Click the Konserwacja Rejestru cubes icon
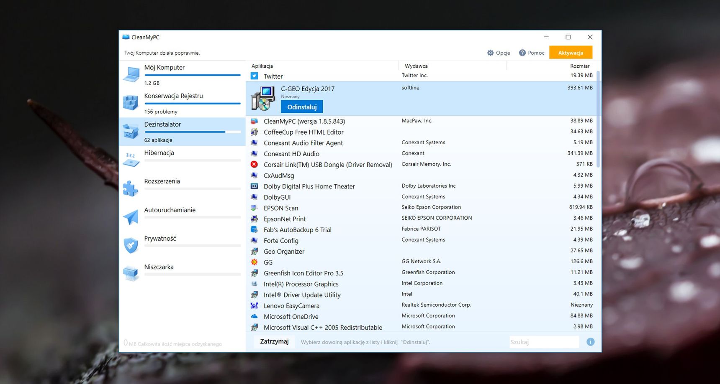720x384 pixels. [131, 102]
